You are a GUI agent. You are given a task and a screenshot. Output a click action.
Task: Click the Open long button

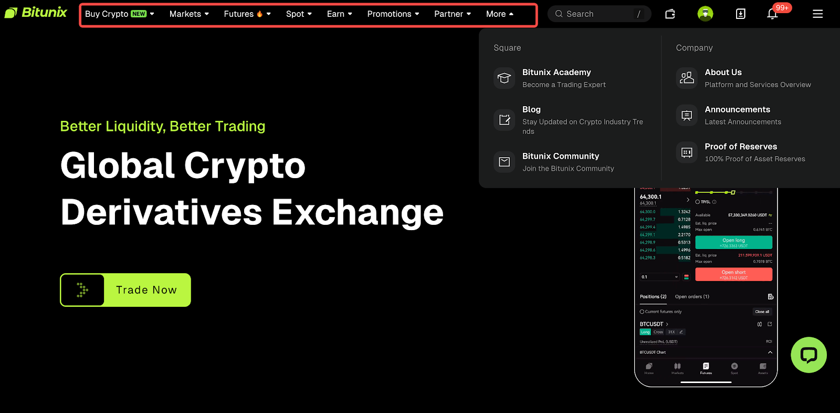coord(733,242)
